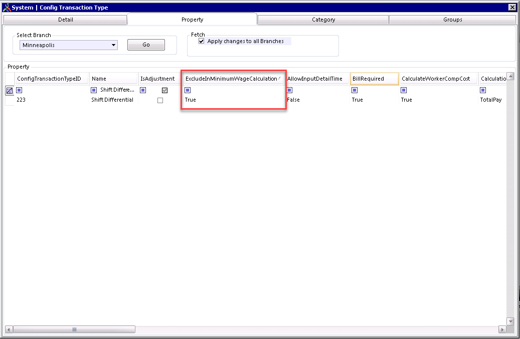Image resolution: width=520 pixels, height=339 pixels.
Task: Select the Property tab
Action: click(193, 20)
